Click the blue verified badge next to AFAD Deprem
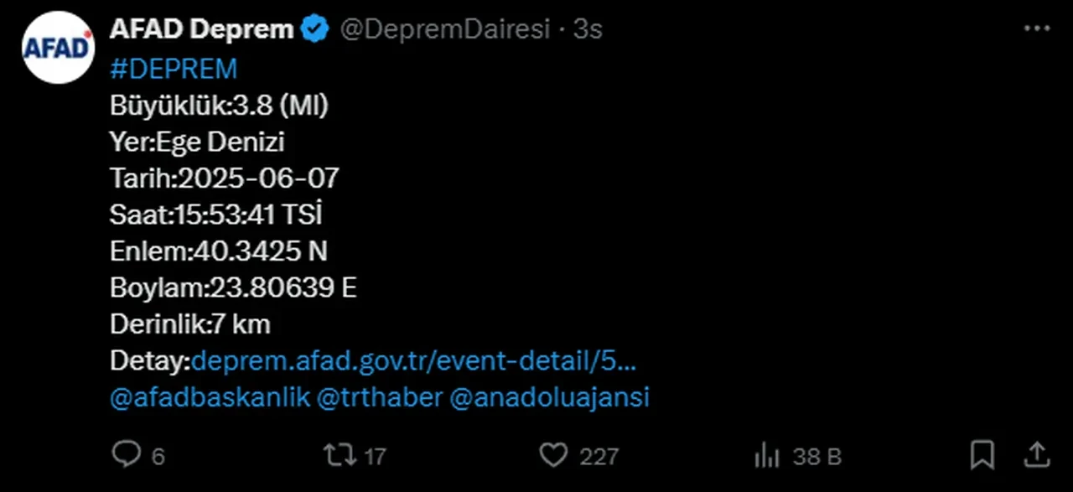This screenshot has height=492, width=1073. [x=314, y=28]
